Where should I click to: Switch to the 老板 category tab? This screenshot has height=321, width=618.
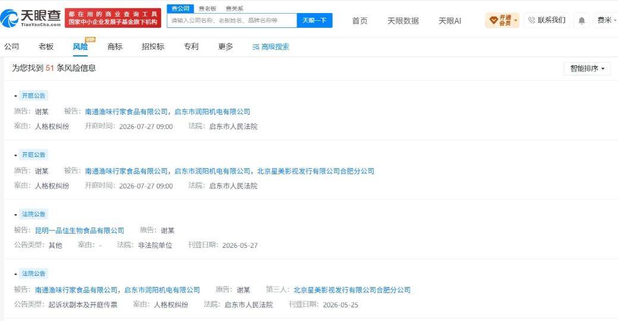pos(46,46)
